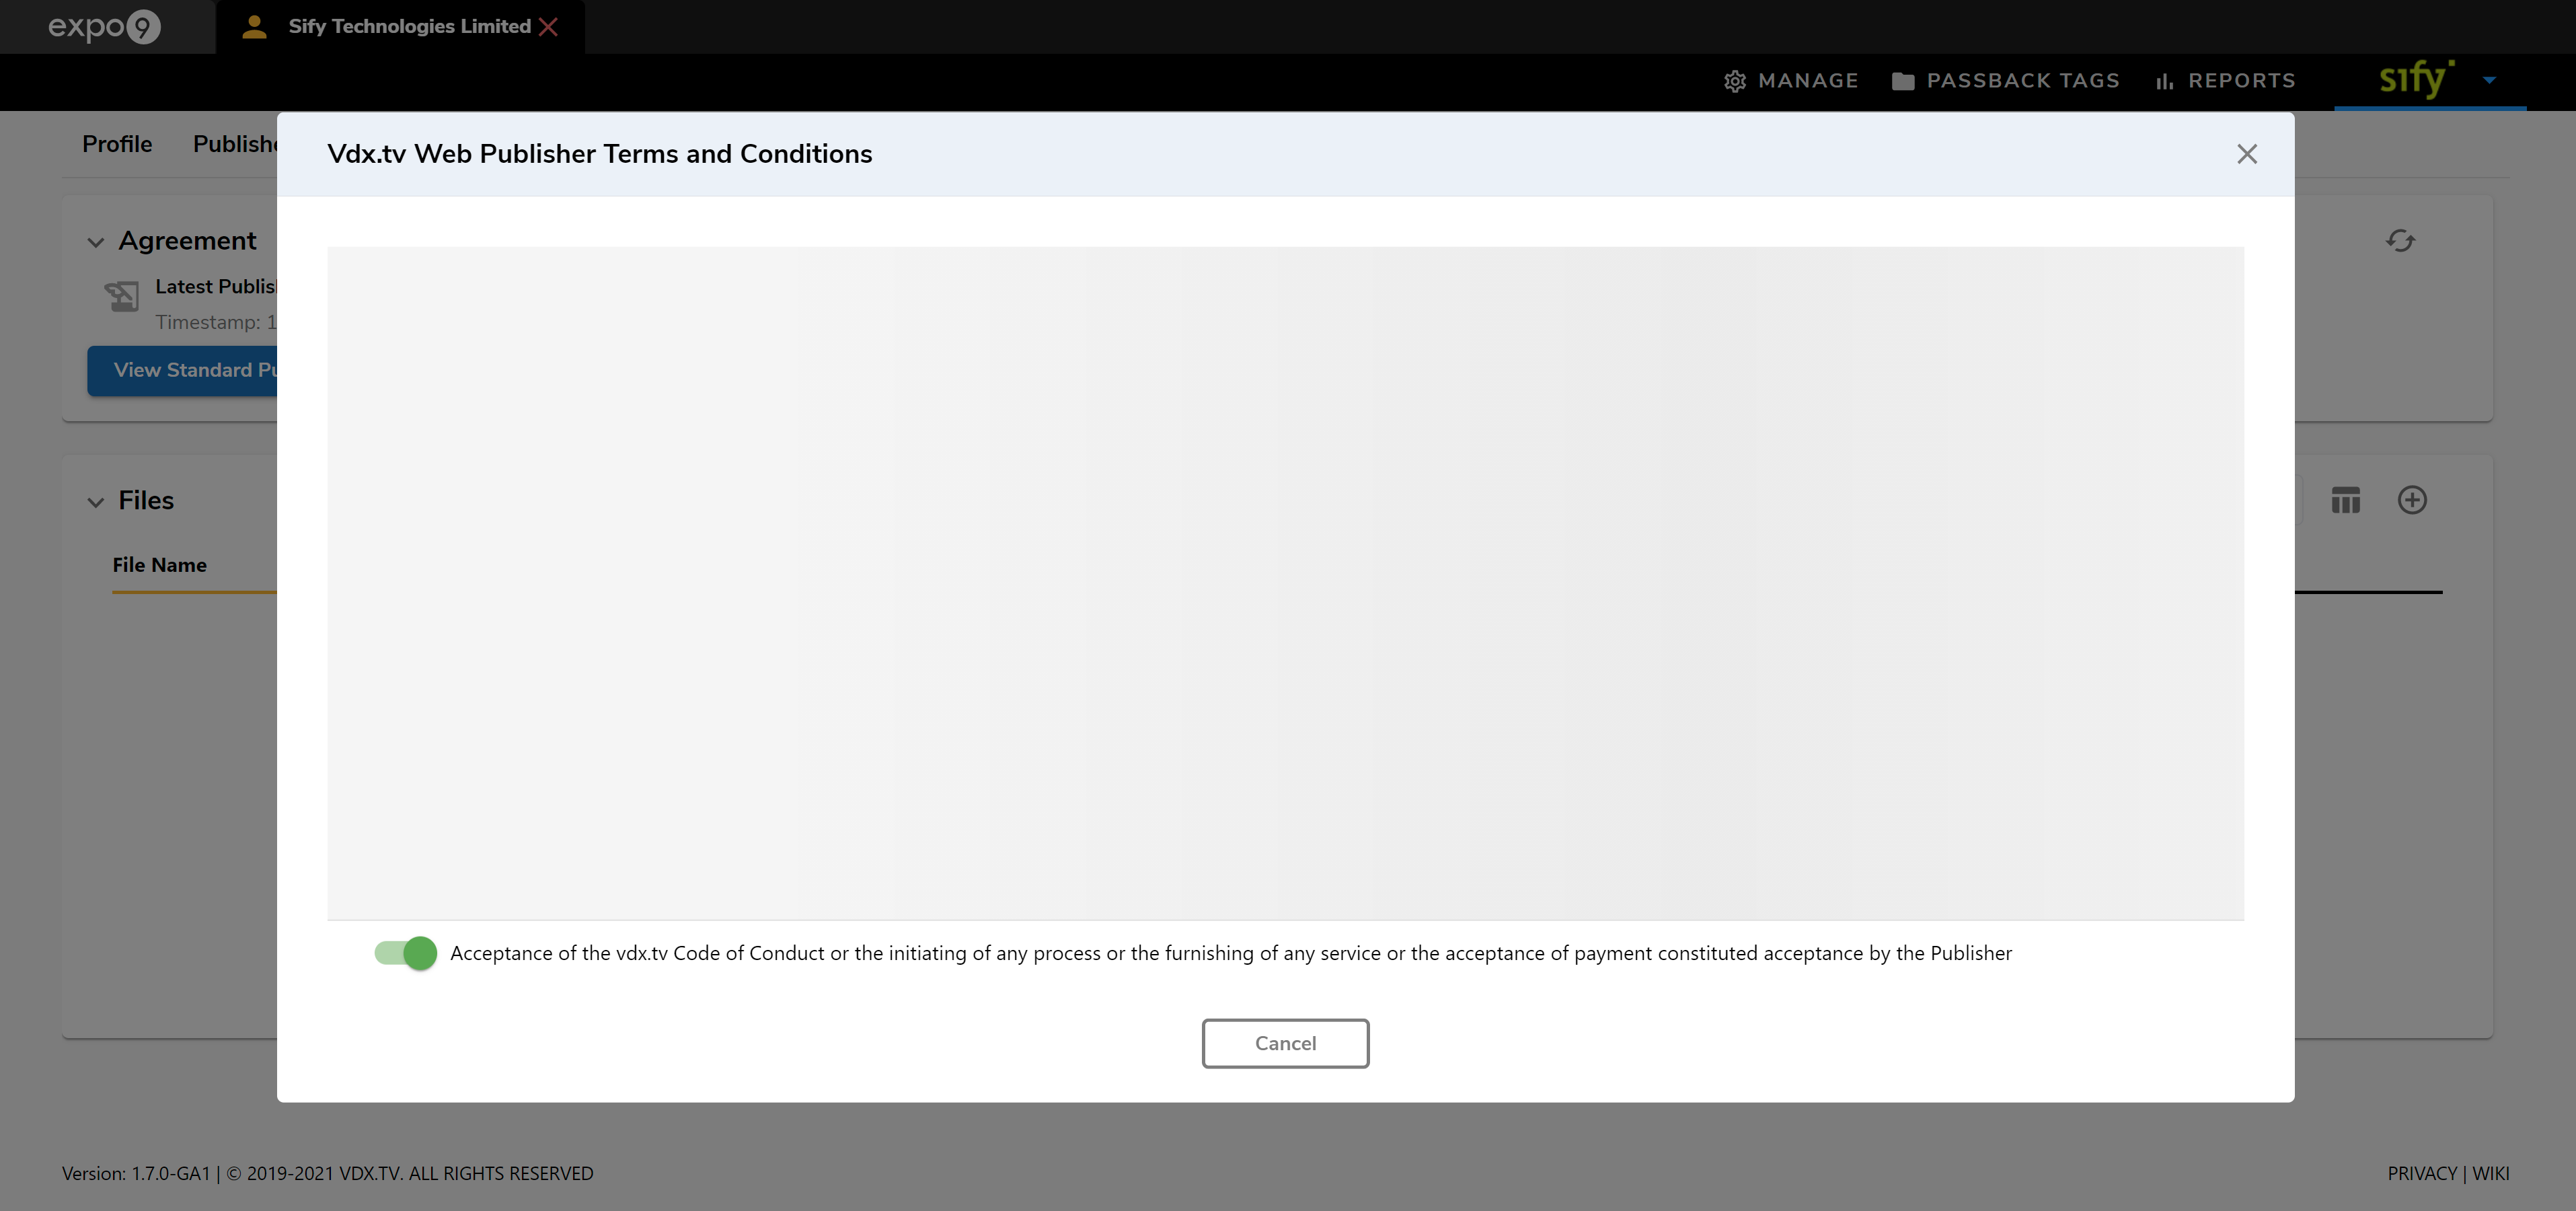Close the Sify Technologies Limited tab

pos(548,27)
